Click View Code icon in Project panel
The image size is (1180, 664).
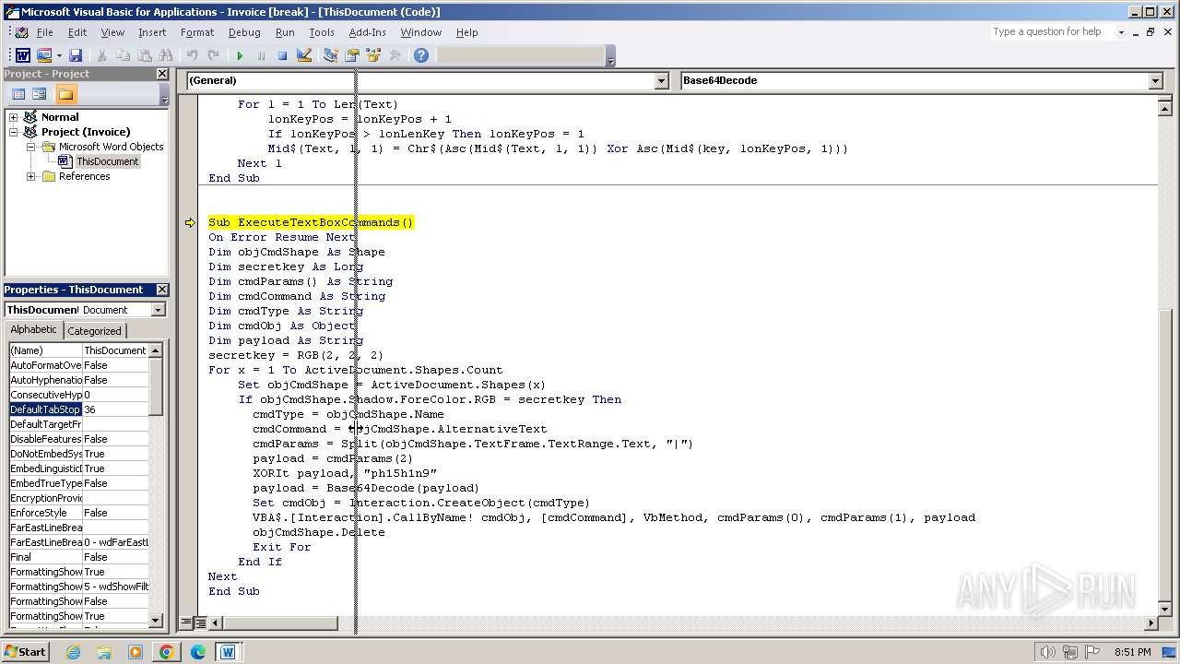[x=18, y=94]
